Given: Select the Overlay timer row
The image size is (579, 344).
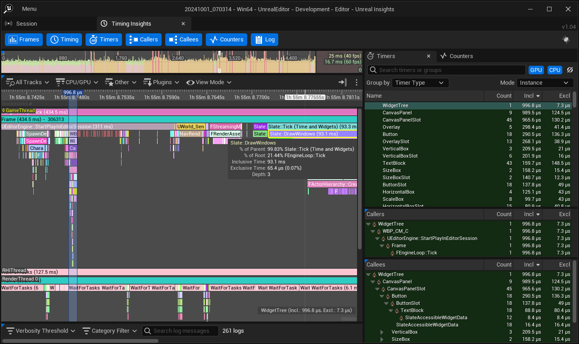Looking at the screenshot, I should coord(468,127).
